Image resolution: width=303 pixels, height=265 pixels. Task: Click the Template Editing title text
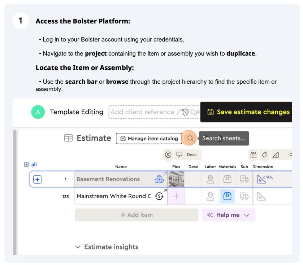[x=77, y=112]
